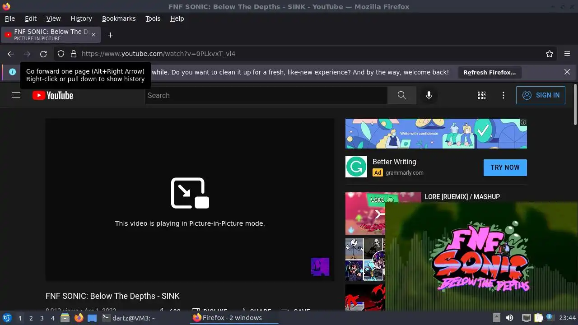Viewport: 578px width, 325px height.
Task: Launch Firefox from taskbar quick launcher
Action: (x=79, y=318)
